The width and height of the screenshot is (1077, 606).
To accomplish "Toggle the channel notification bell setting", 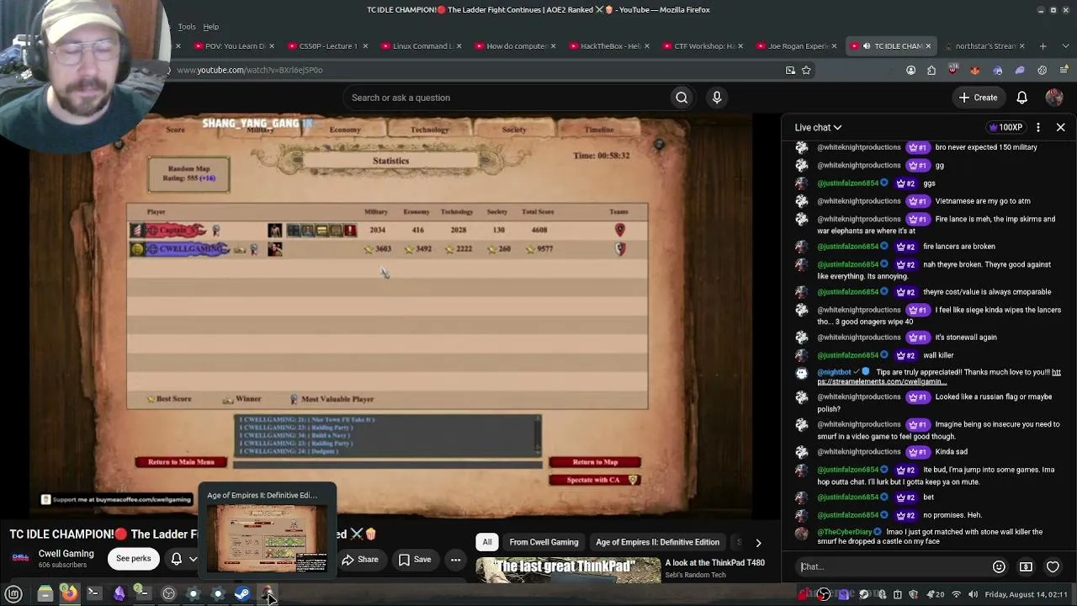I will 183,559.
